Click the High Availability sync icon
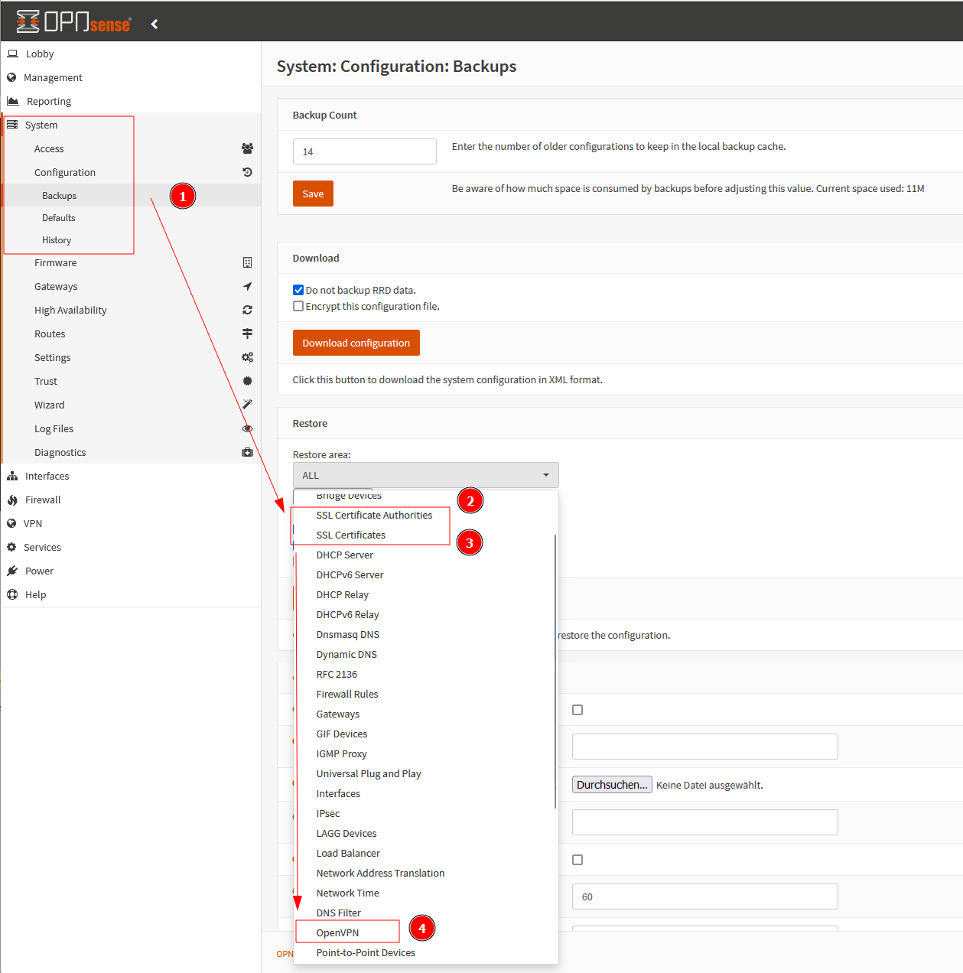 point(247,310)
